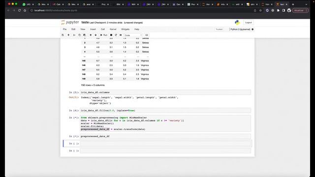Click the save and checkpoint icon
Image resolution: width=315 pixels, height=177 pixels.
tap(63, 35)
